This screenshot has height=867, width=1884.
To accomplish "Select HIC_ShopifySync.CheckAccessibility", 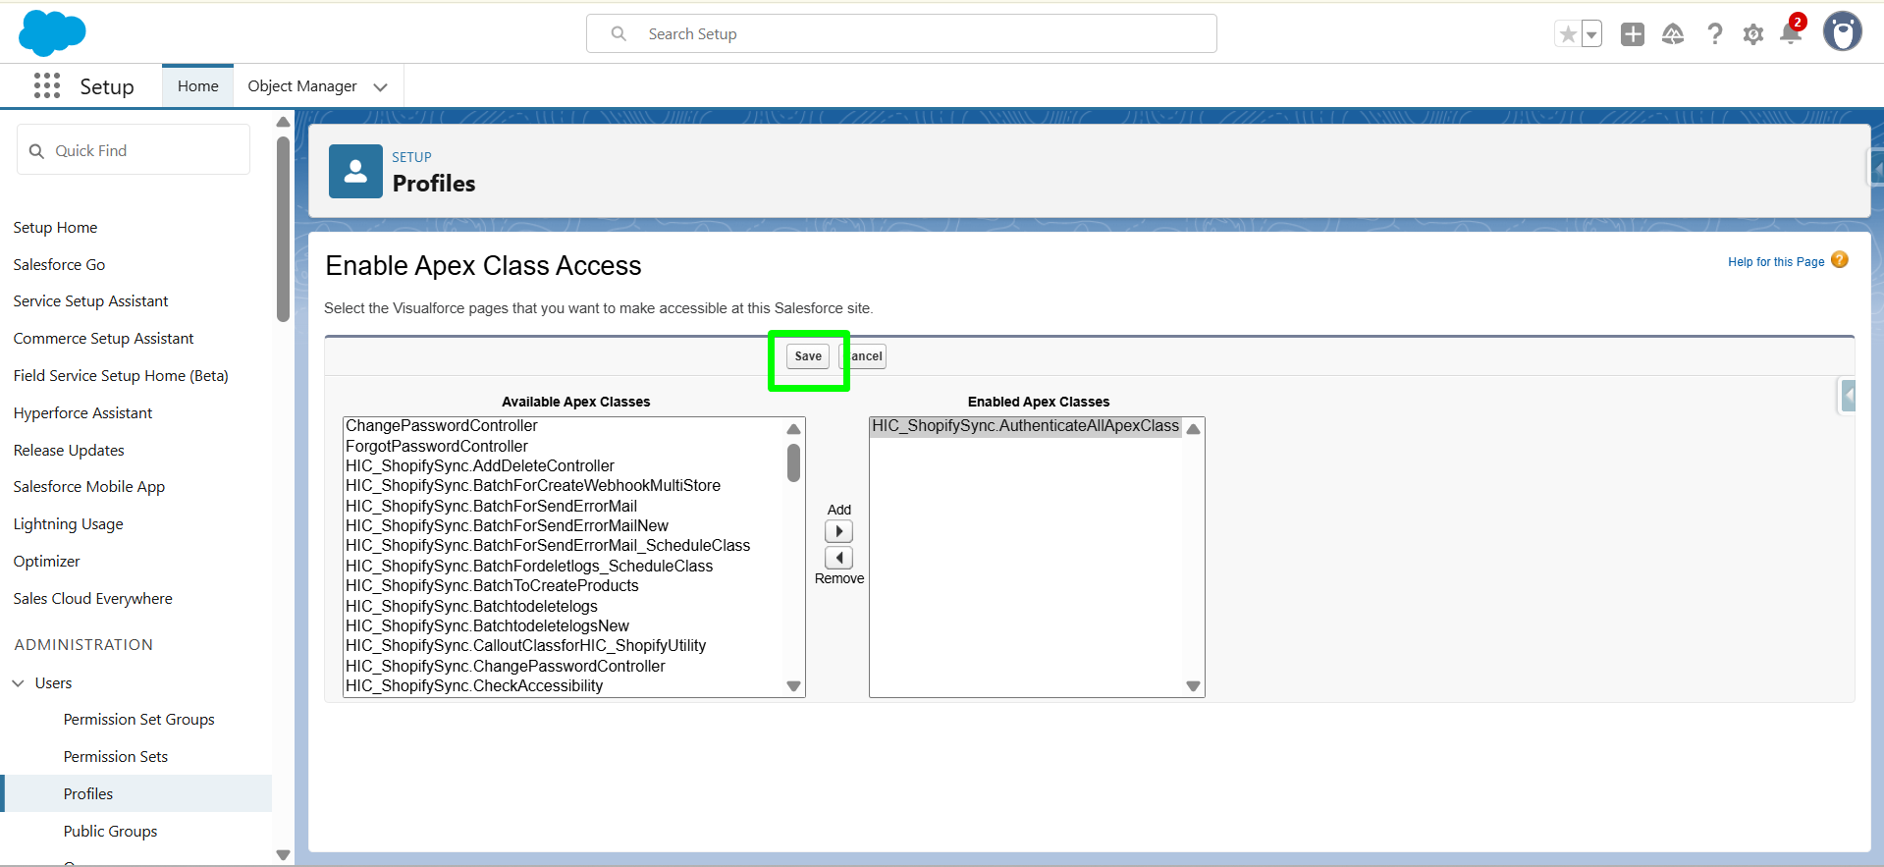I will click(x=473, y=686).
